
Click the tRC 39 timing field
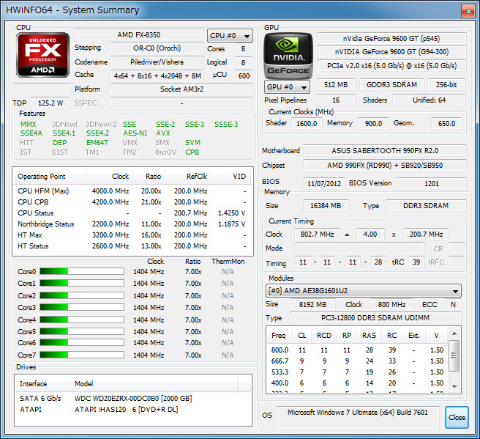click(x=416, y=262)
